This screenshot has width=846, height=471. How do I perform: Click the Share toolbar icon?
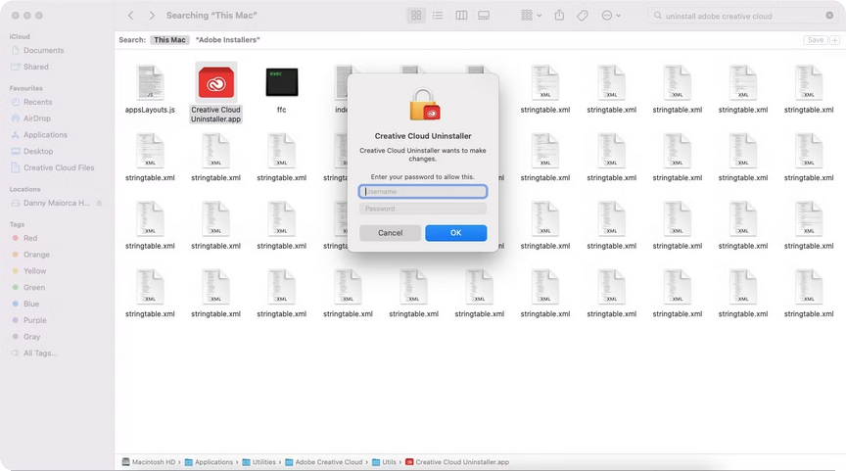click(560, 16)
